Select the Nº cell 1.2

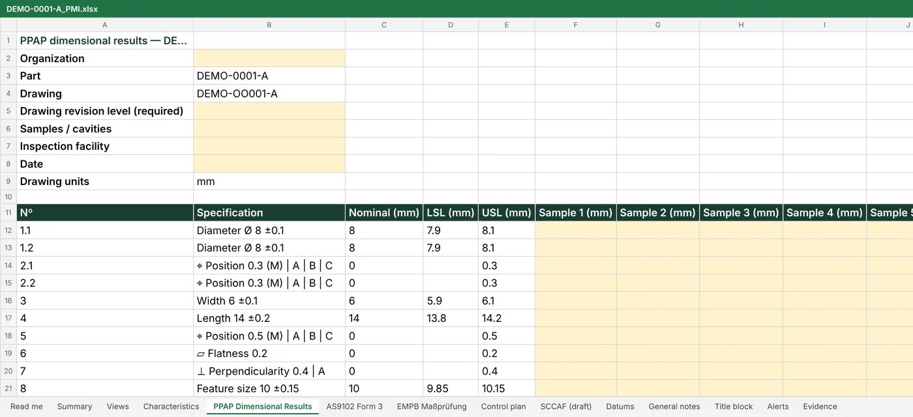(x=105, y=248)
